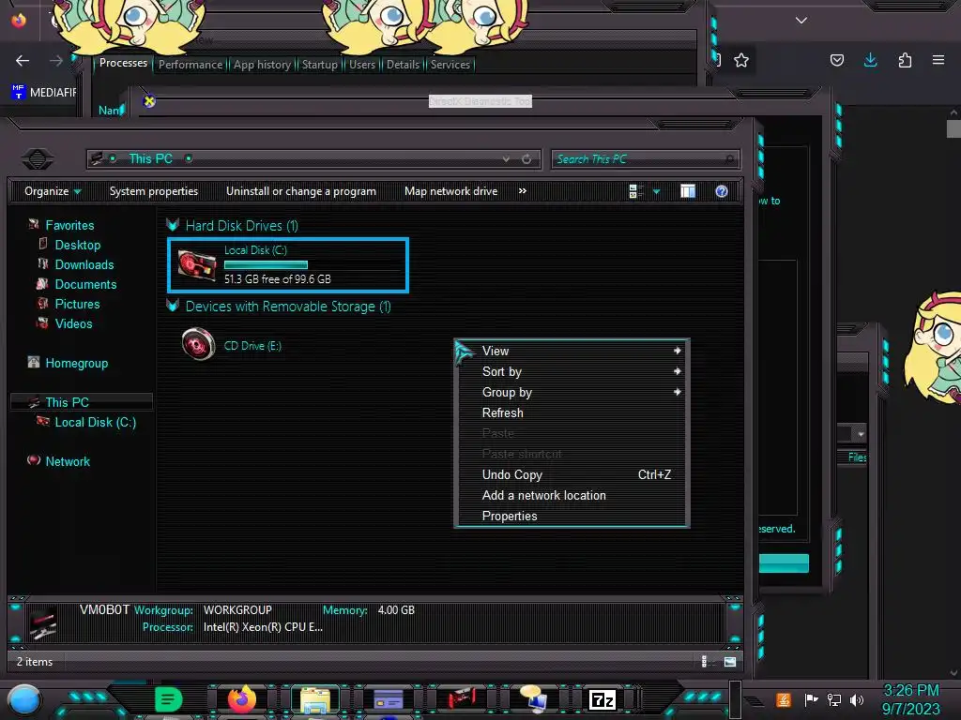Image resolution: width=961 pixels, height=720 pixels.
Task: Collapse Devices with Removable Storage group
Action: (173, 306)
